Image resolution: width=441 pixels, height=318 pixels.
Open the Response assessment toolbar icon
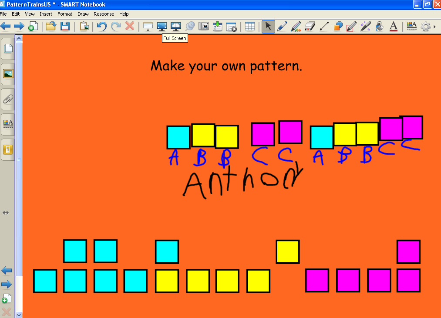coord(232,27)
